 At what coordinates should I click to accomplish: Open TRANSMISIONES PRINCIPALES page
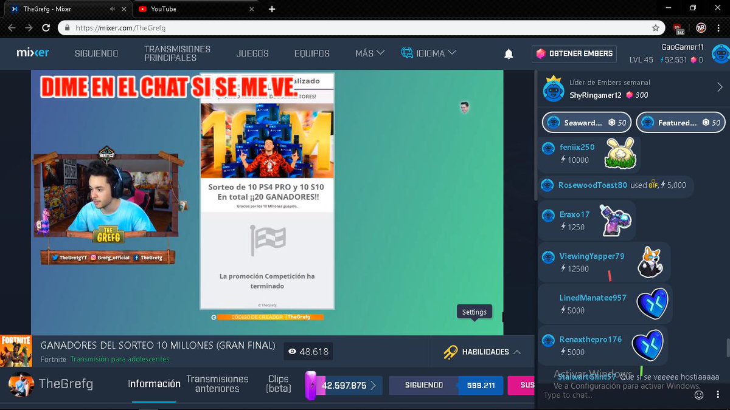tap(177, 53)
